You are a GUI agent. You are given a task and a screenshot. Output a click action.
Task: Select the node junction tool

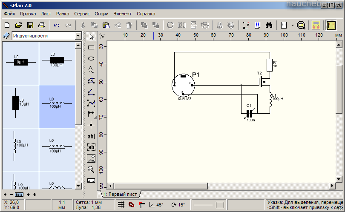[x=91, y=125]
